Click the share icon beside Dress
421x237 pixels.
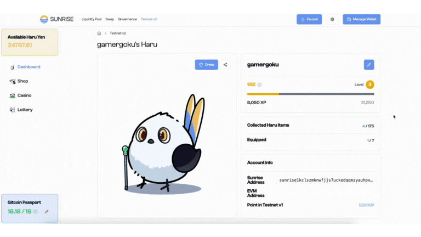(225, 65)
